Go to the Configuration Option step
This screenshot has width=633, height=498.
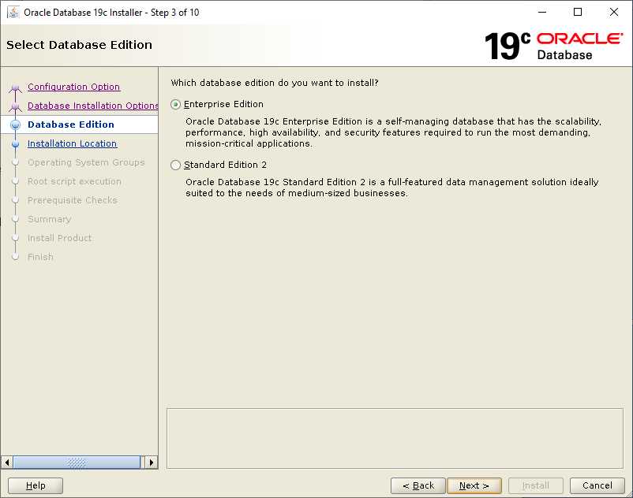[73, 87]
